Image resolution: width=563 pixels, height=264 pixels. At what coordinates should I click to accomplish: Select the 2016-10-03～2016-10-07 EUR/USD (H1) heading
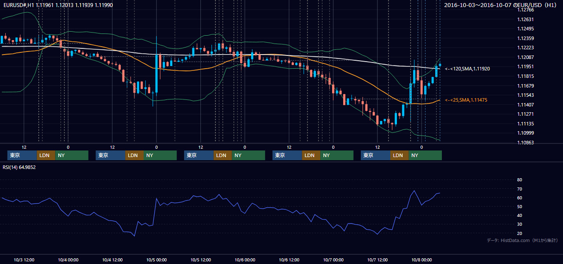[x=501, y=5]
